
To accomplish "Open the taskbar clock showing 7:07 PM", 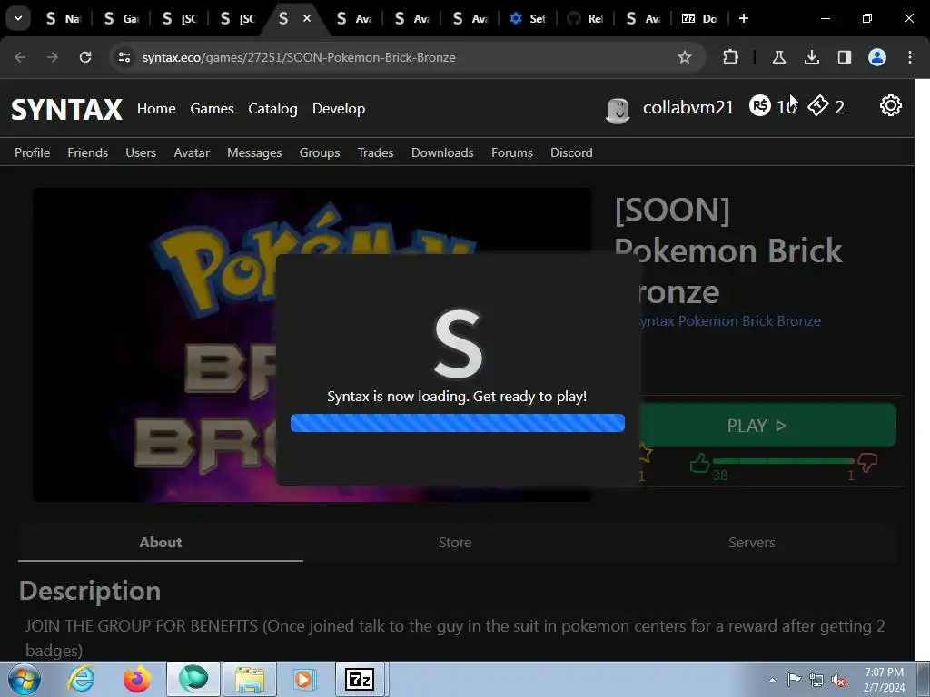I will pyautogui.click(x=884, y=680).
